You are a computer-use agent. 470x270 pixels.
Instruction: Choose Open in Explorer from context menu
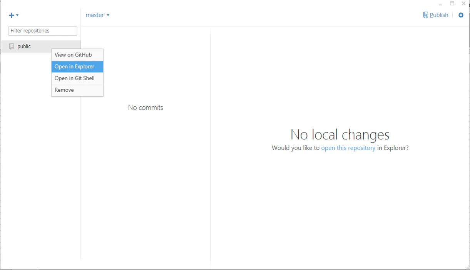click(77, 66)
